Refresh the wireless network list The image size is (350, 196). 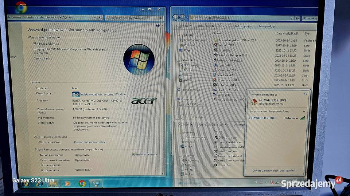(x=305, y=94)
